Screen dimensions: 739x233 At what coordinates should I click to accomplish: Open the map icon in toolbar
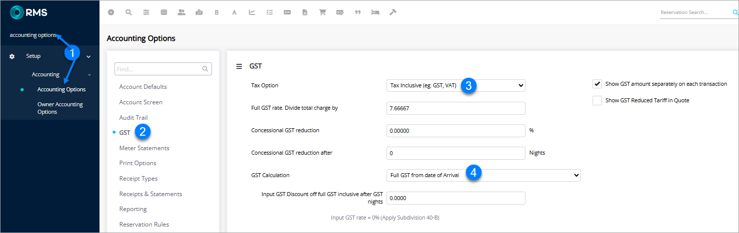199,12
